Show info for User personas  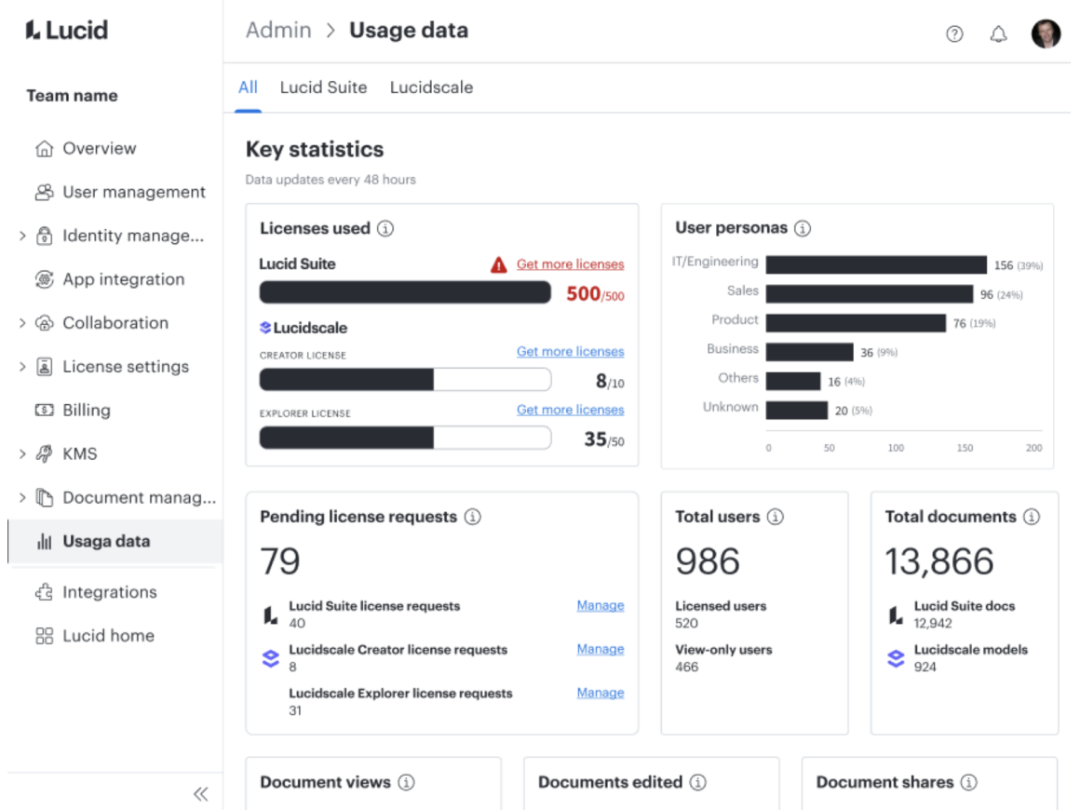(x=803, y=228)
